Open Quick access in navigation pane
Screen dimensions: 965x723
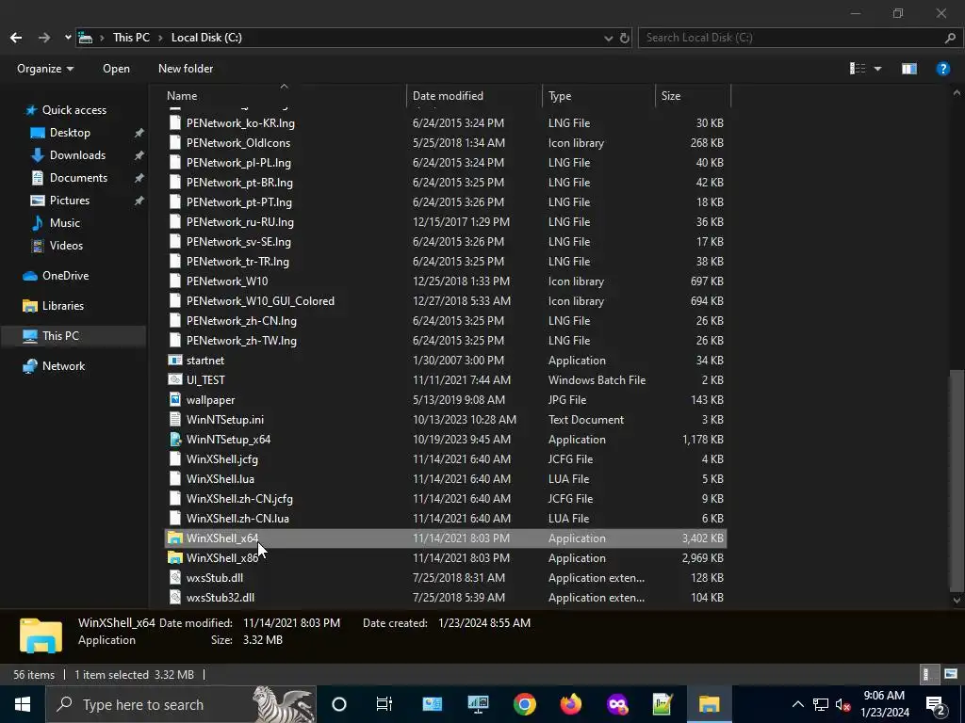[x=74, y=110]
